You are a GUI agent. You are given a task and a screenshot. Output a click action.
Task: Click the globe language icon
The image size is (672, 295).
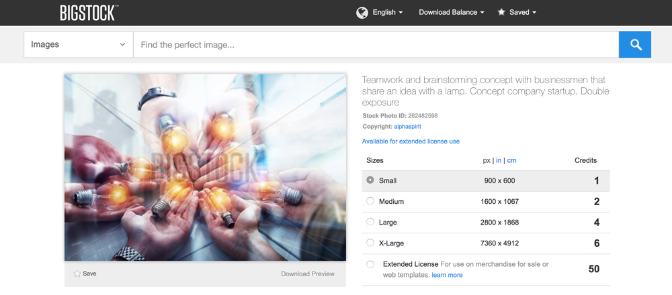362,12
